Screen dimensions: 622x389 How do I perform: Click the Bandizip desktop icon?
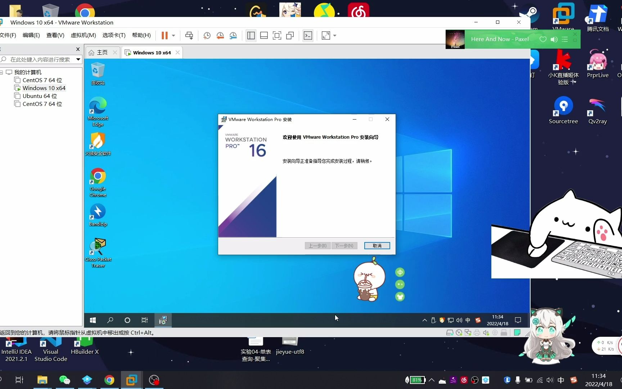98,215
